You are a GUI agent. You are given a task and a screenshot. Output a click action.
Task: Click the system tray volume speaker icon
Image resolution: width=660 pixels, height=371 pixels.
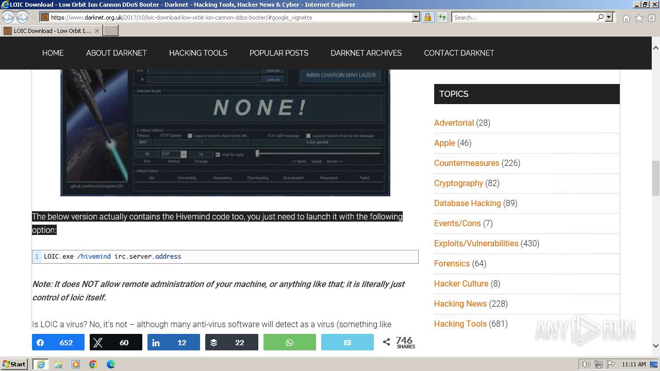point(586,364)
